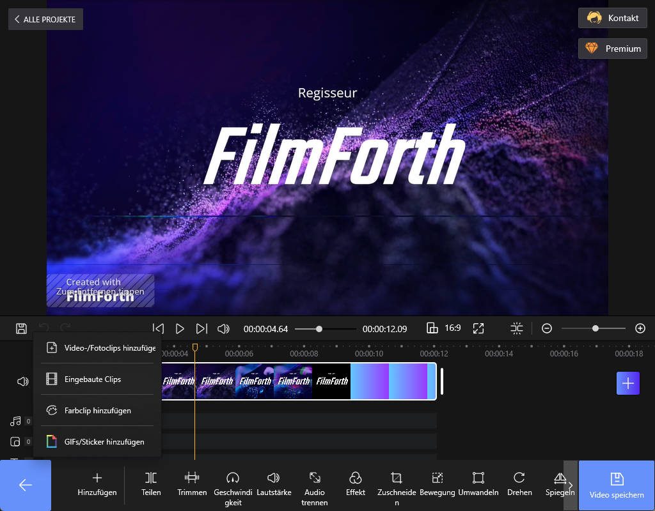Select the Zuschneiden crop tool

coord(397,489)
